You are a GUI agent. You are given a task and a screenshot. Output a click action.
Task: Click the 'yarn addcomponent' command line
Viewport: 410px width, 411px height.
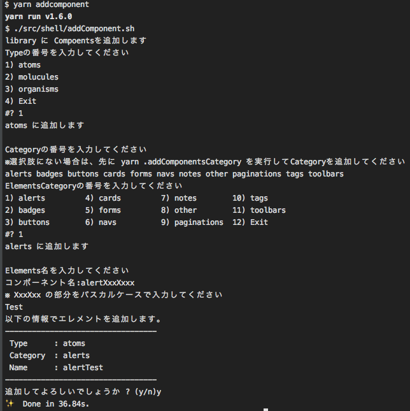(47, 4)
